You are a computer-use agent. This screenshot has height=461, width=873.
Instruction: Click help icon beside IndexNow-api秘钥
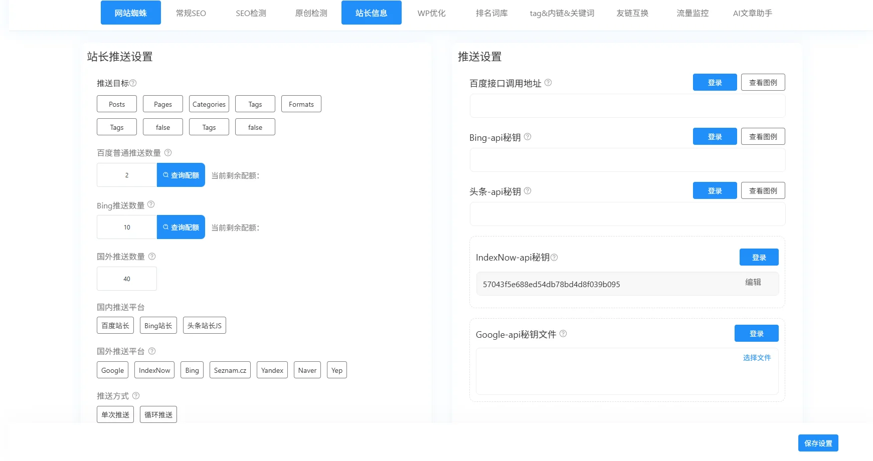[554, 257]
